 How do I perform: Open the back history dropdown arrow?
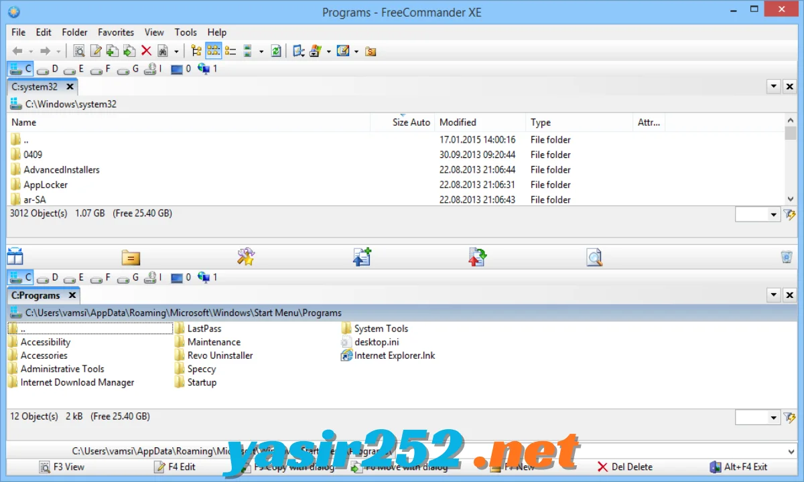(30, 52)
